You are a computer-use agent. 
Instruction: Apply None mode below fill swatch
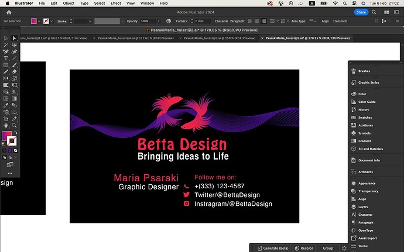15,150
